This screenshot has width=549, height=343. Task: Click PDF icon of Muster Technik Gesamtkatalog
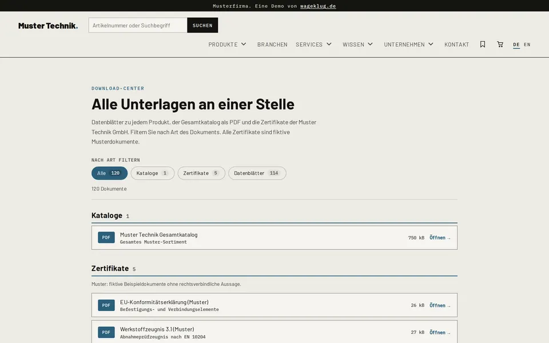tap(106, 237)
